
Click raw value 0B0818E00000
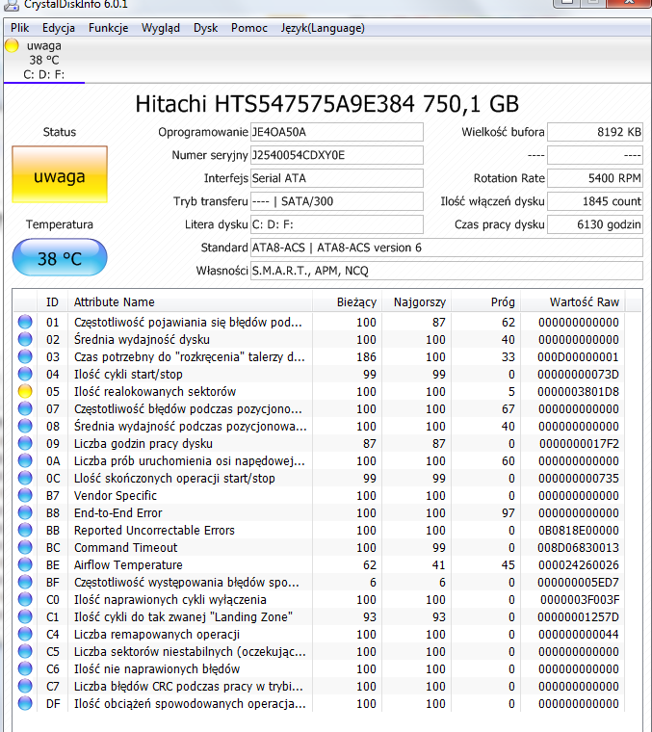[x=578, y=531]
